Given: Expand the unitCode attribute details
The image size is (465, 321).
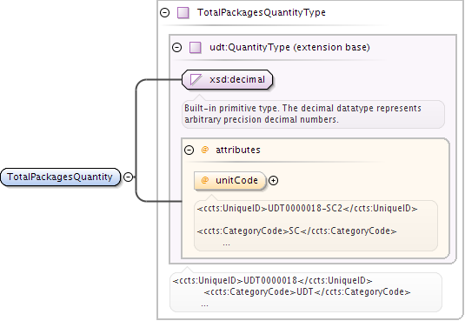Looking at the screenshot, I should point(273,181).
